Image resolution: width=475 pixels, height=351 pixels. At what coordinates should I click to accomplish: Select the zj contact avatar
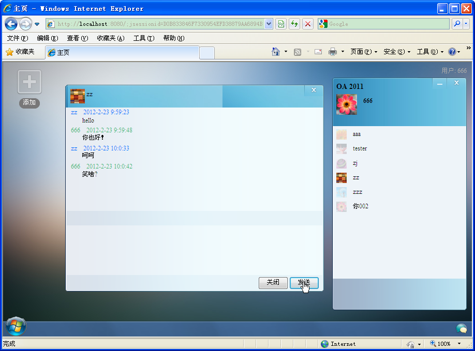click(342, 163)
